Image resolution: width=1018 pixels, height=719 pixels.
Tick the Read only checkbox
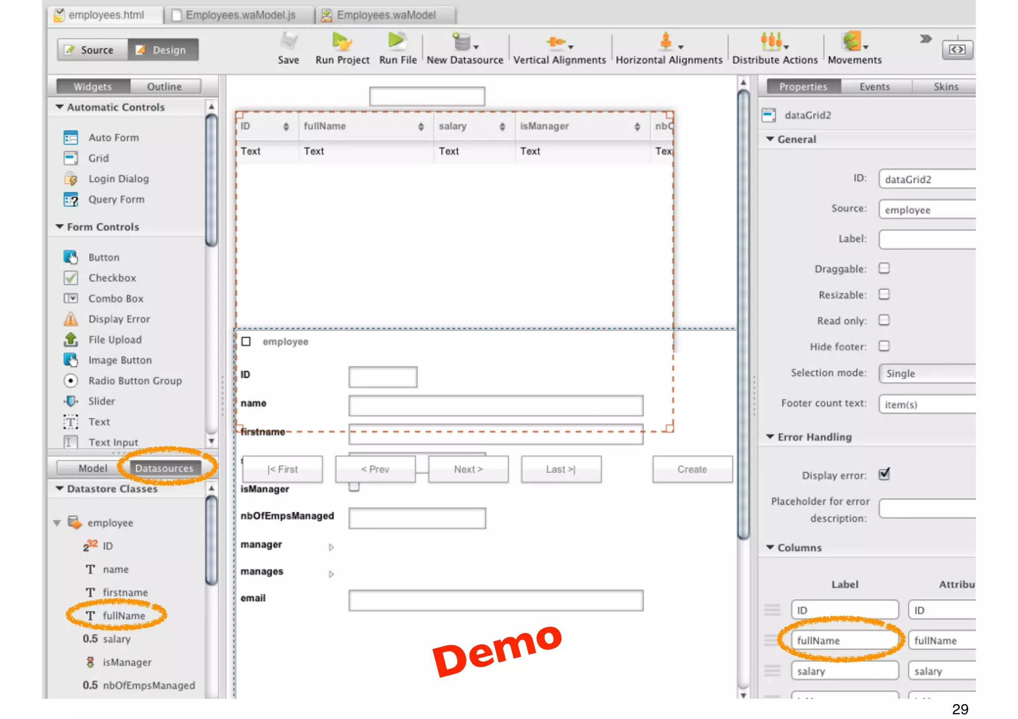884,320
